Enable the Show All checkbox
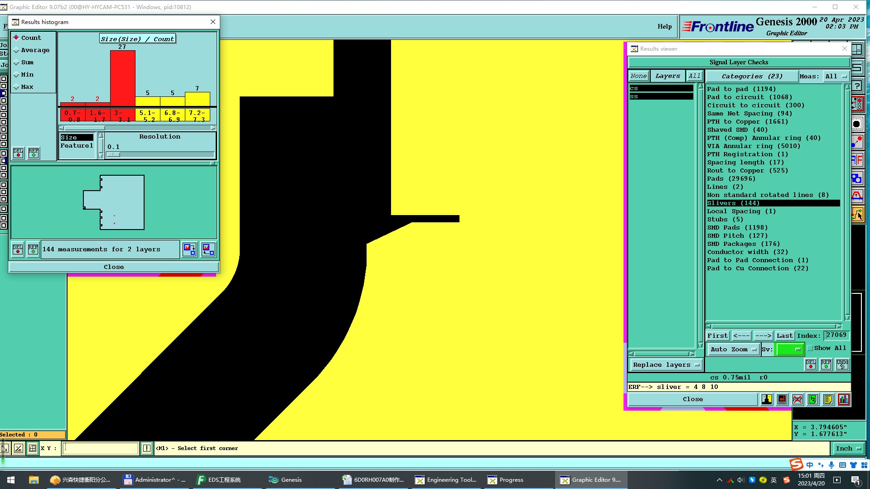The width and height of the screenshot is (870, 489). click(810, 348)
